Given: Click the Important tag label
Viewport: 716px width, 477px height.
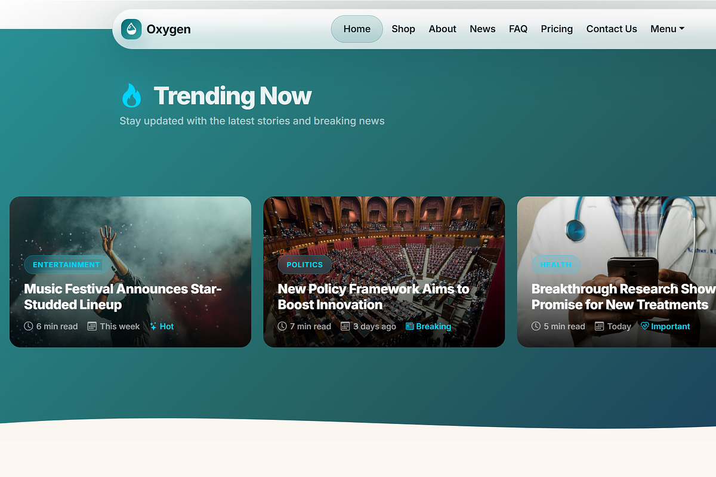Looking at the screenshot, I should point(670,326).
